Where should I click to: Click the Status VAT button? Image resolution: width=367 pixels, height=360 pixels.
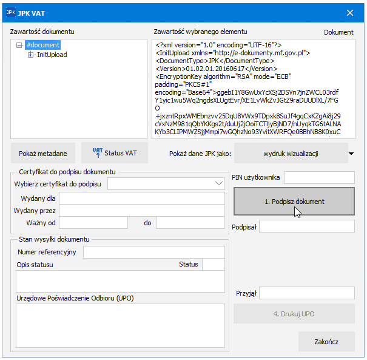coord(115,153)
